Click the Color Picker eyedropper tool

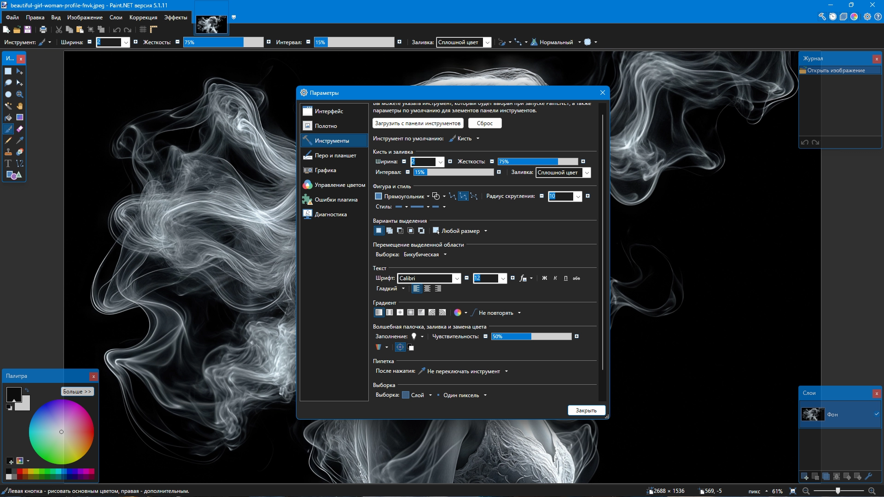[x=20, y=140]
